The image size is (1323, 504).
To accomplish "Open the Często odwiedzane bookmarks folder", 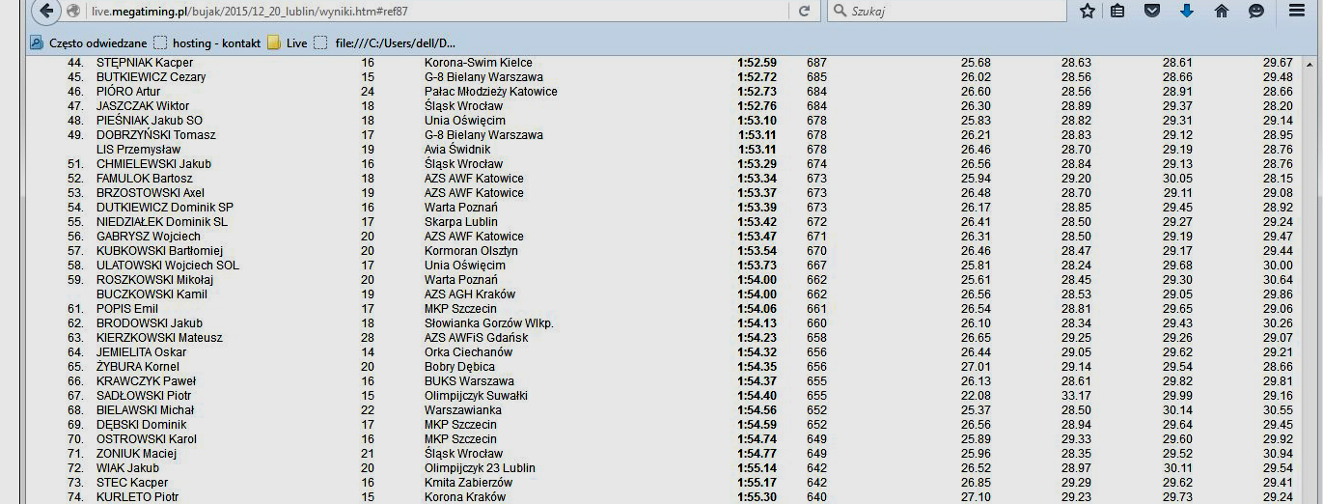I will tap(89, 43).
